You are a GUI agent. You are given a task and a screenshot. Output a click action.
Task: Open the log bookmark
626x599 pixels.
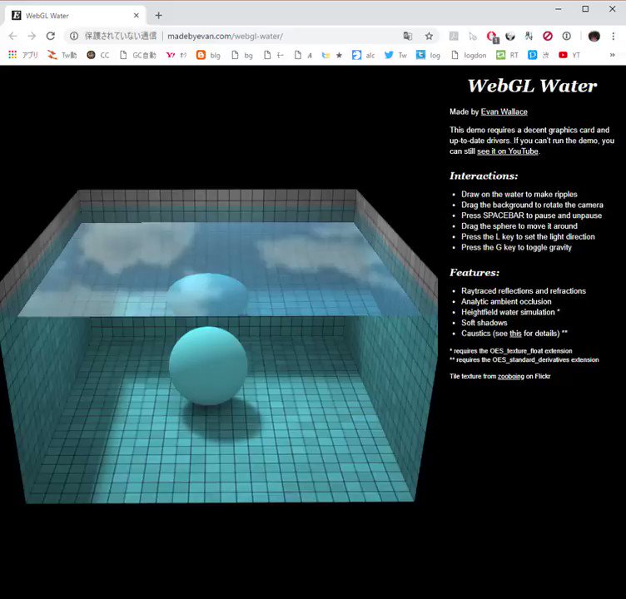click(428, 55)
